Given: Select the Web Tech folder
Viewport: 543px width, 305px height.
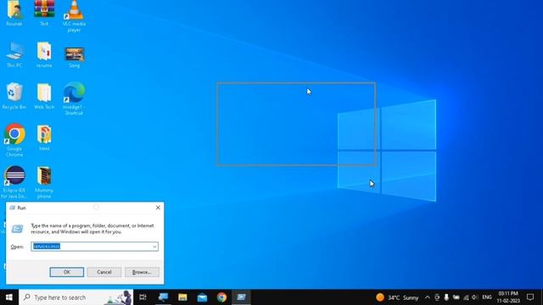Looking at the screenshot, I should point(44,96).
